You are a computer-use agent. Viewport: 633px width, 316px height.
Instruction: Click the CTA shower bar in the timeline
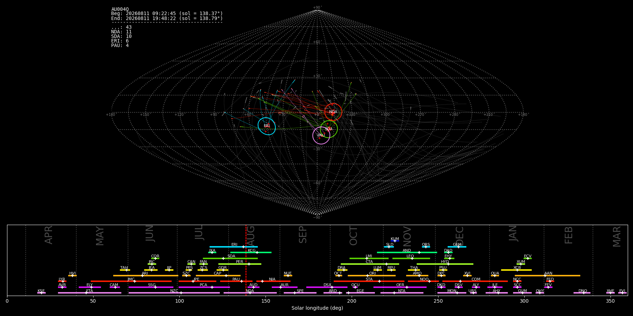point(370,264)
